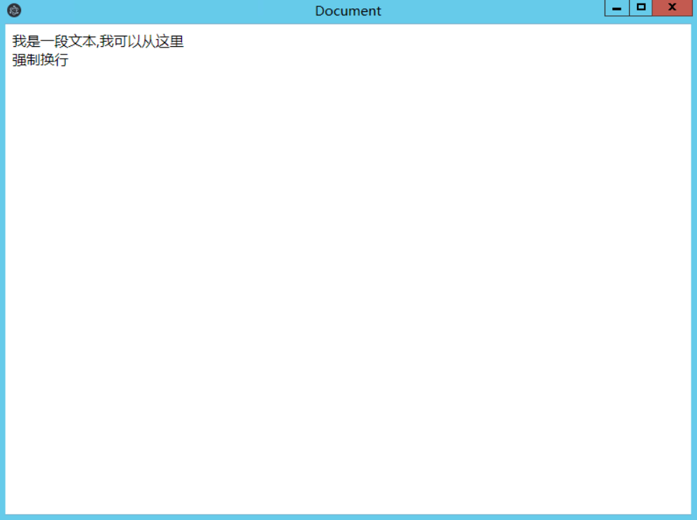Click the "Document" window title
This screenshot has width=697, height=520.
click(x=348, y=10)
